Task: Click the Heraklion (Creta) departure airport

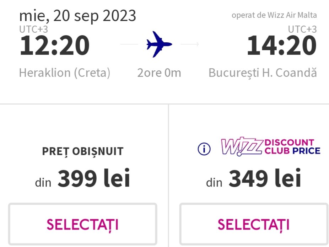Action: pos(65,73)
